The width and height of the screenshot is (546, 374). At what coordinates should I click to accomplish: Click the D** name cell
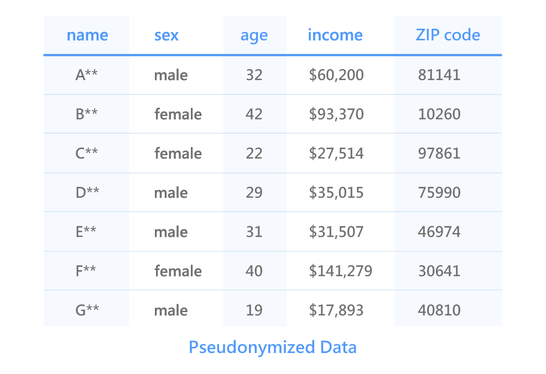tap(87, 193)
